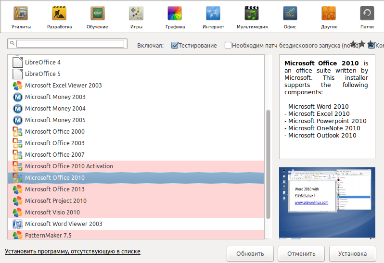Viewport: 384px width, 263px height.
Task: Click the Обновить button
Action: click(250, 254)
